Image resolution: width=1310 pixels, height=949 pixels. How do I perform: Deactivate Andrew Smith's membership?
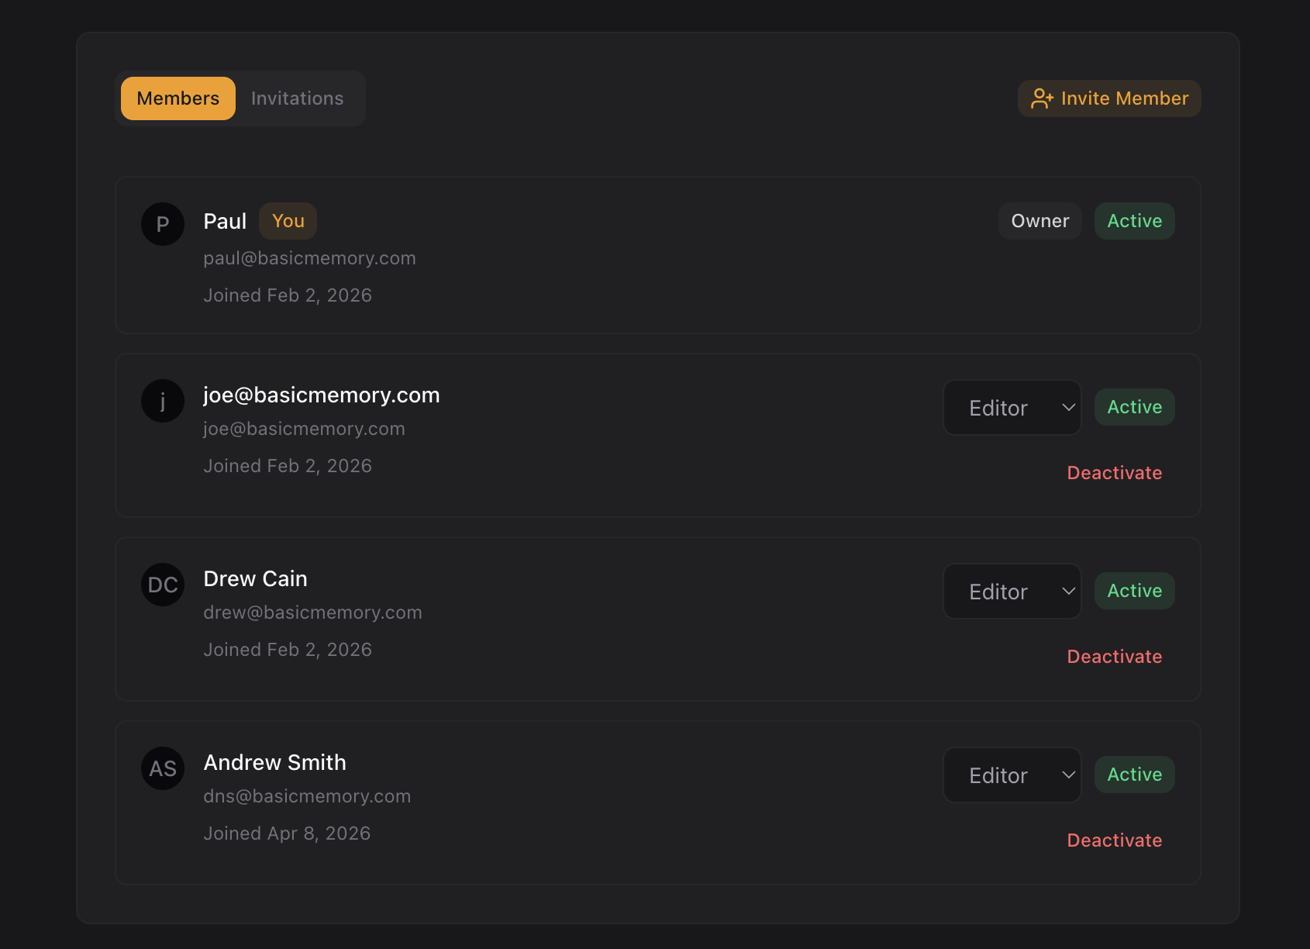pyautogui.click(x=1115, y=840)
